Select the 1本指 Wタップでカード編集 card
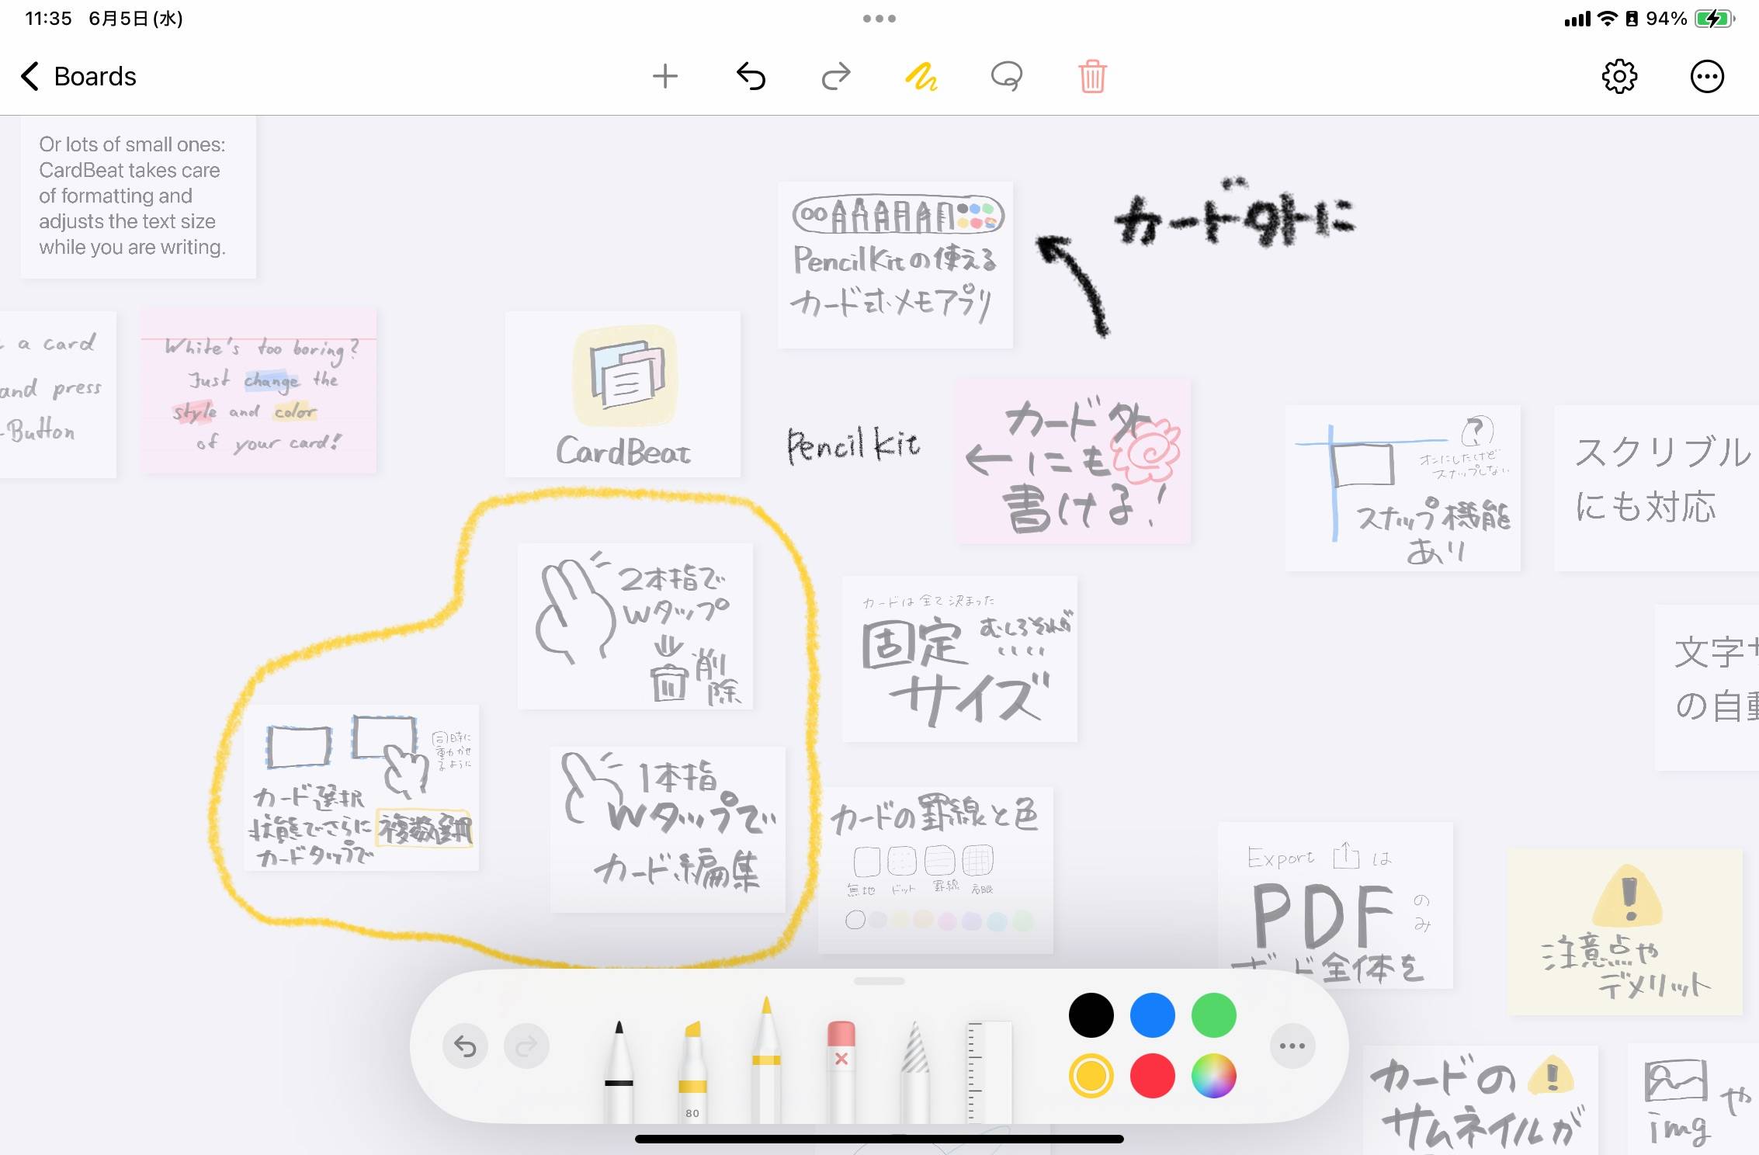1759x1155 pixels. coord(668,830)
